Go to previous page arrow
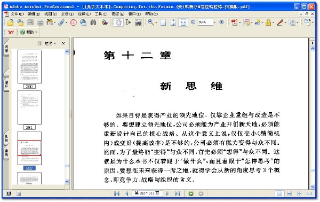Viewport: 320px width, 202px height. click(126, 193)
